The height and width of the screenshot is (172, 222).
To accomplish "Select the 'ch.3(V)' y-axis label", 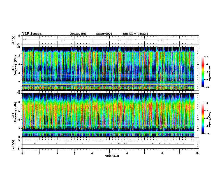I will coord(13,144).
